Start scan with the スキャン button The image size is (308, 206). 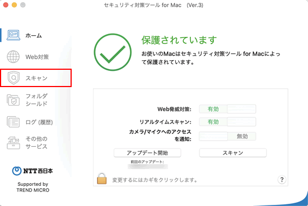click(x=233, y=153)
